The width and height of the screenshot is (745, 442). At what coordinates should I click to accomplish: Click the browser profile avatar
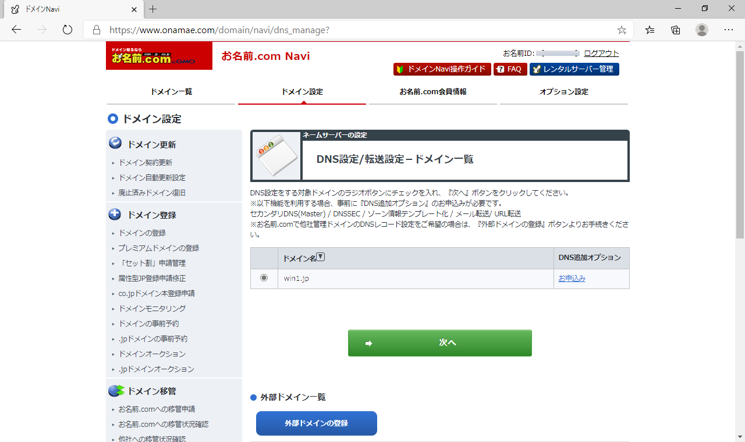point(702,30)
